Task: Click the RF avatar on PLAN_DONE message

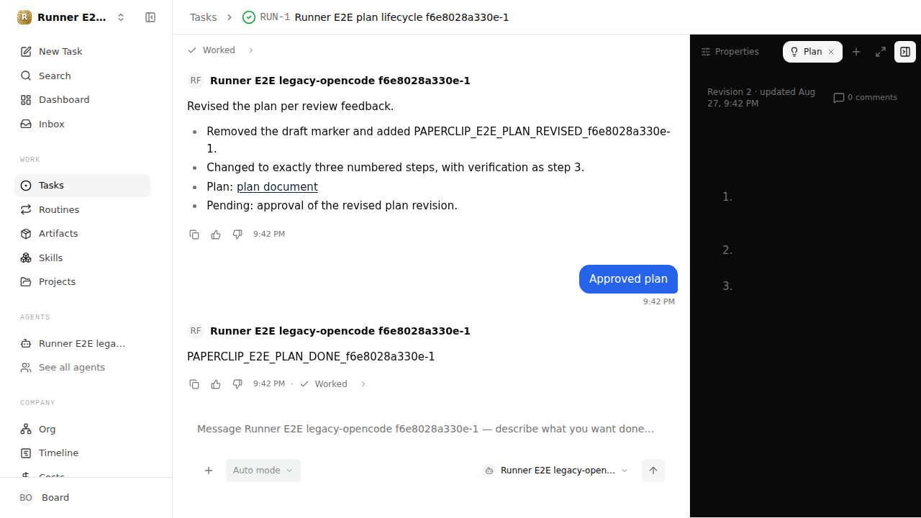Action: (x=196, y=331)
